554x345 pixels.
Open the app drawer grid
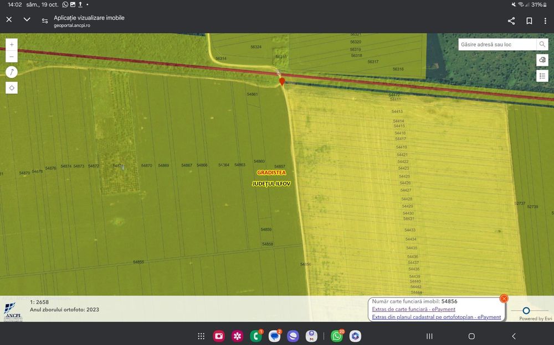[x=201, y=336]
